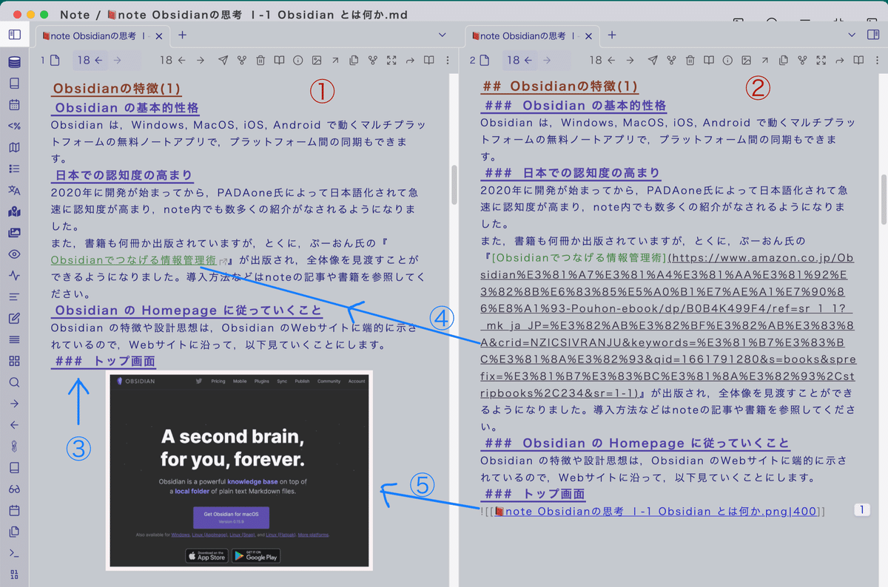The height and width of the screenshot is (587, 888).
Task: Click the image icon in left pane toolbar
Action: pos(317,61)
